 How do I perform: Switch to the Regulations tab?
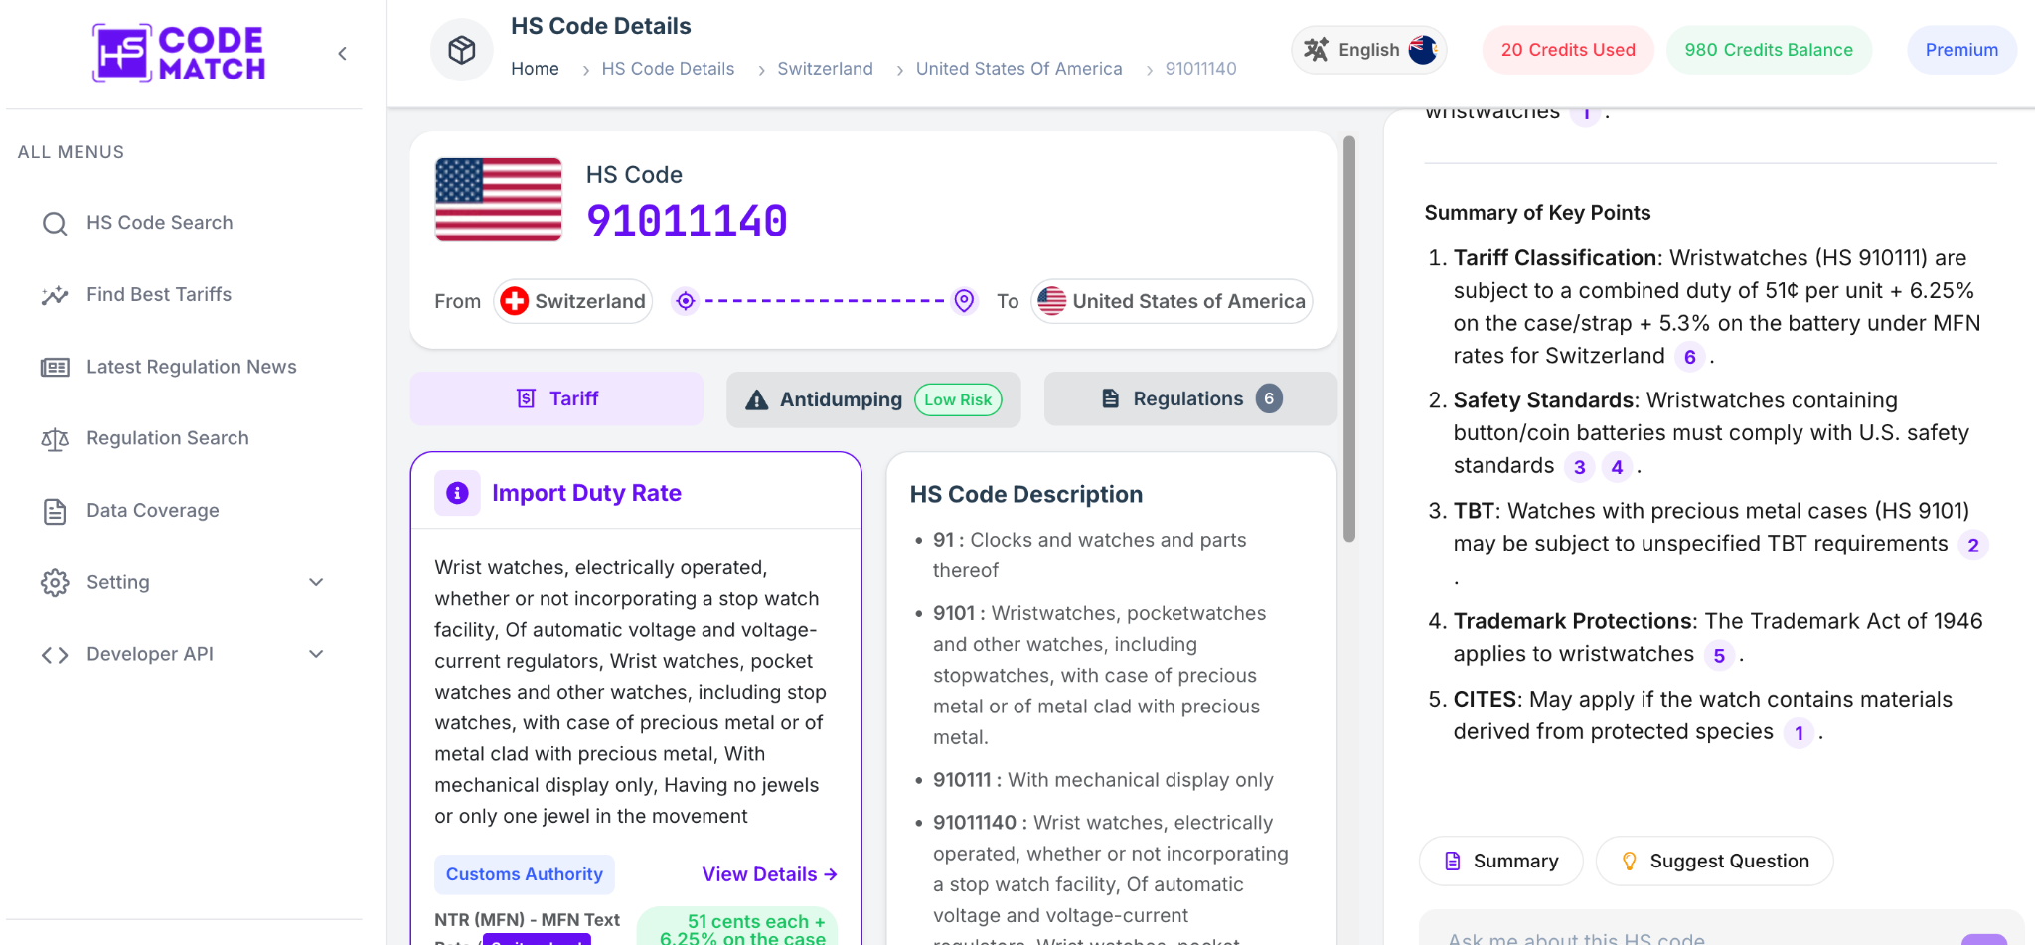[x=1190, y=398]
